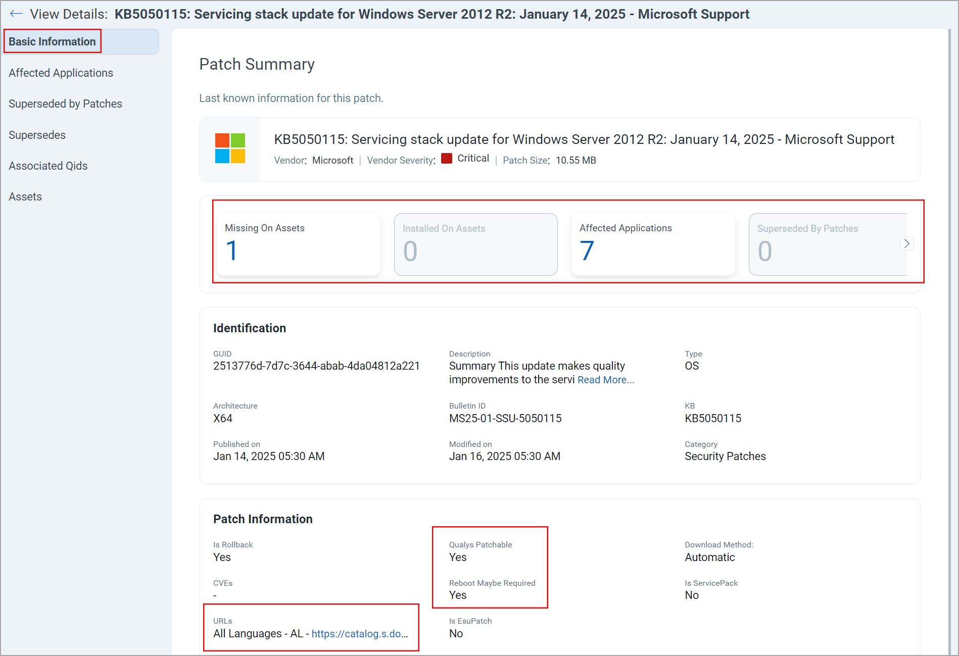Click Read More in the description
The height and width of the screenshot is (656, 959).
tap(605, 380)
